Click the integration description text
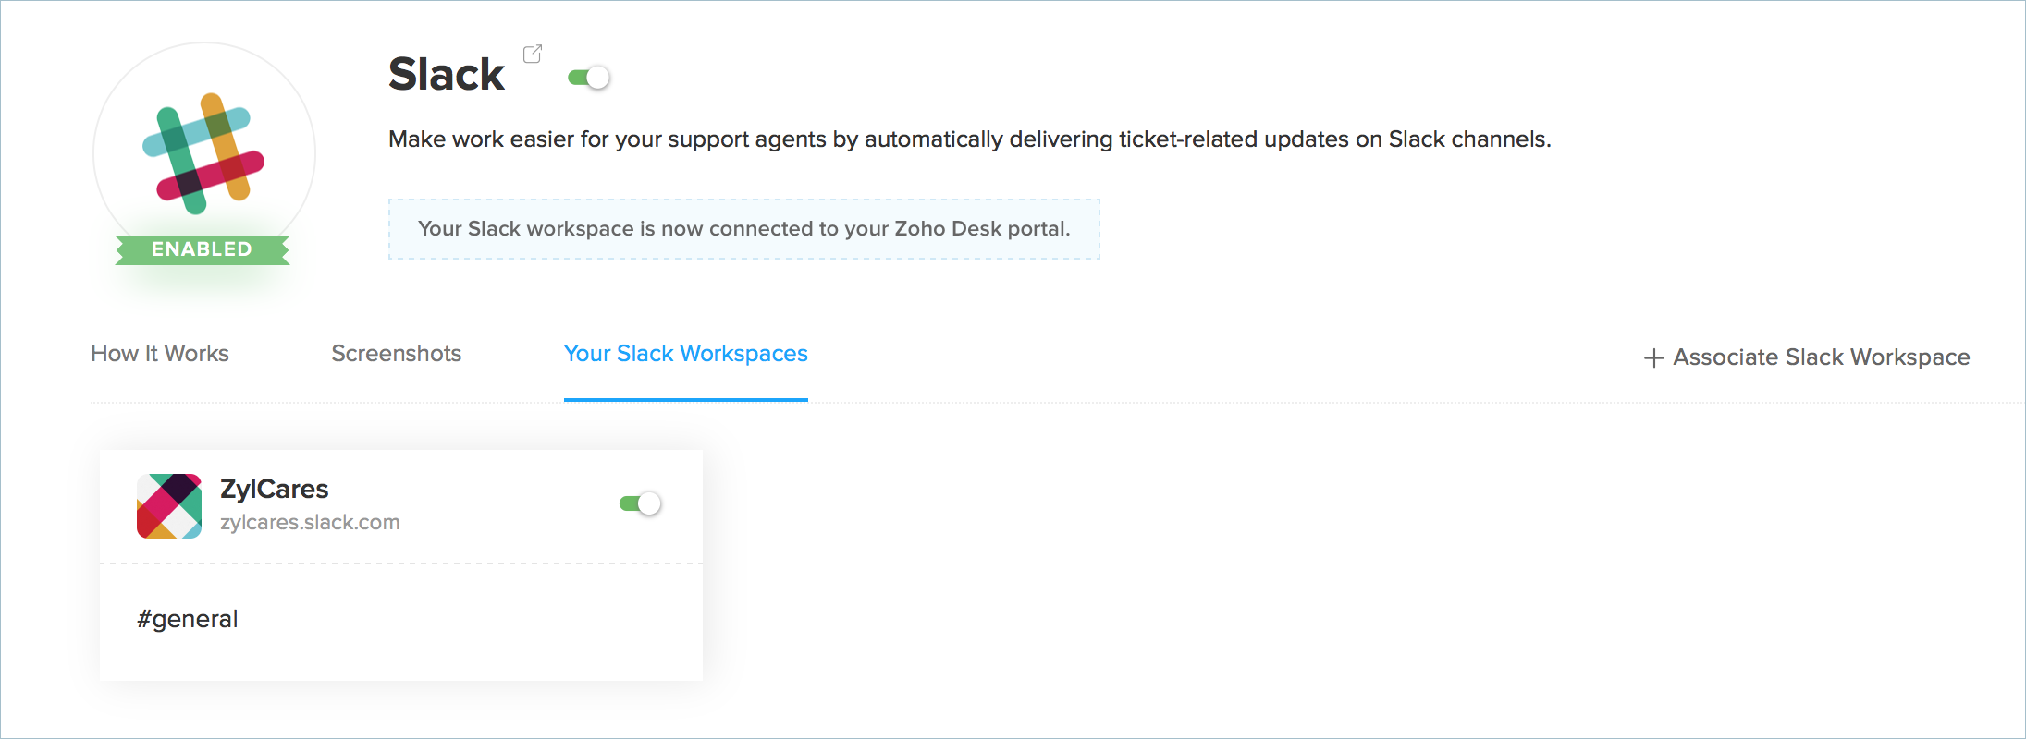The image size is (2026, 739). [x=969, y=139]
